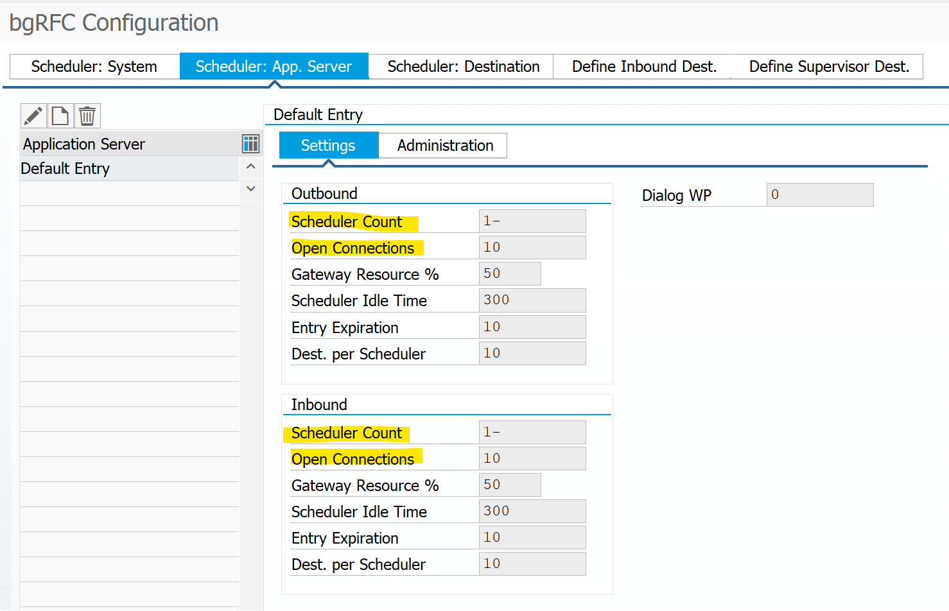Click Outbound Gateway Resource % field
The image size is (949, 611).
point(510,274)
